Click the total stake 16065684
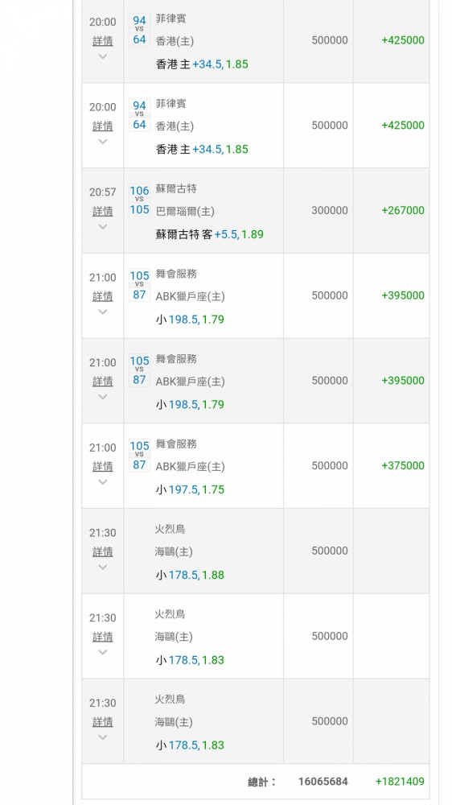 click(323, 782)
